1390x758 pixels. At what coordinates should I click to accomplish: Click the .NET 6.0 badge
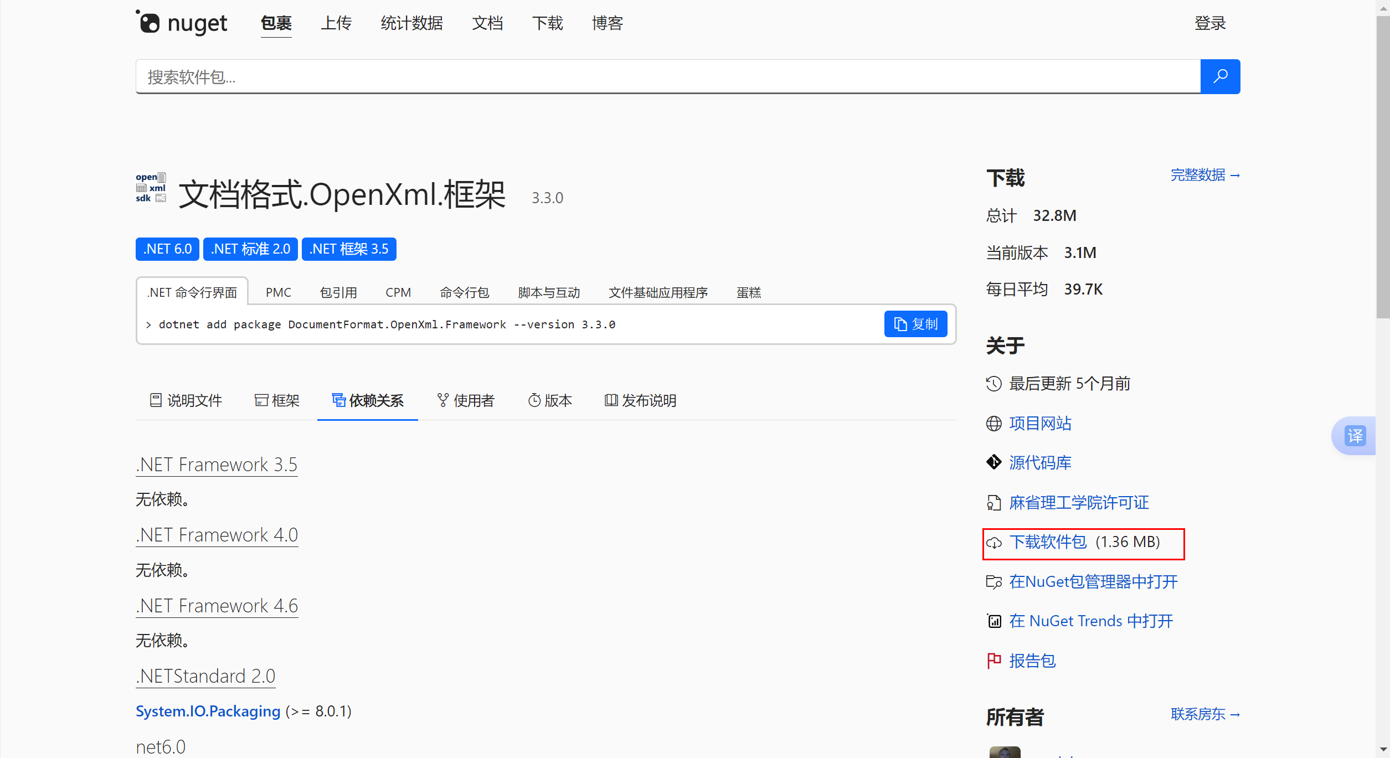(x=167, y=249)
